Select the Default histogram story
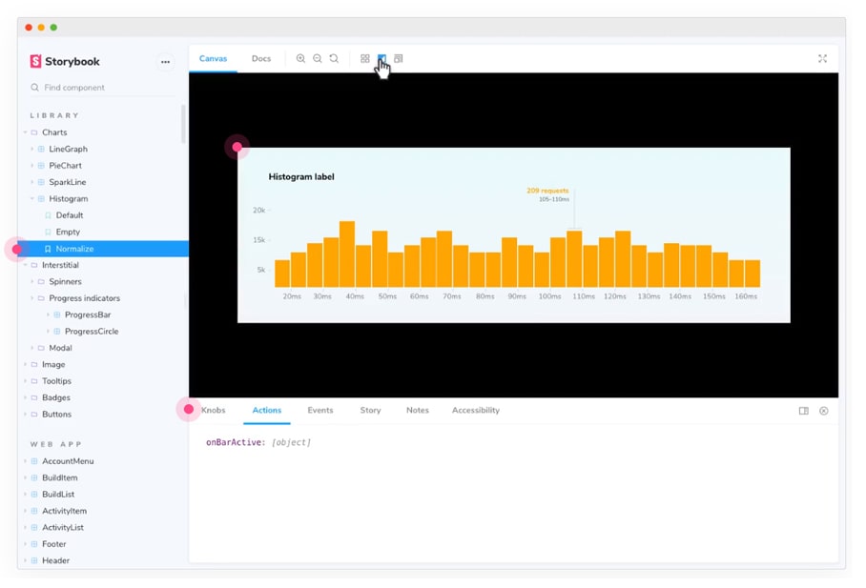Image resolution: width=866 pixels, height=588 pixels. point(69,215)
